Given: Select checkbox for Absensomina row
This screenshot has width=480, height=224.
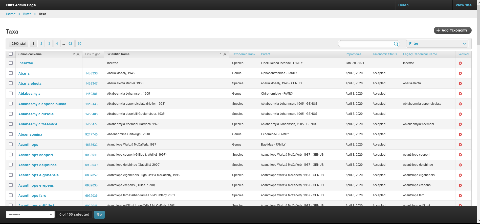Looking at the screenshot, I should click(x=11, y=134).
